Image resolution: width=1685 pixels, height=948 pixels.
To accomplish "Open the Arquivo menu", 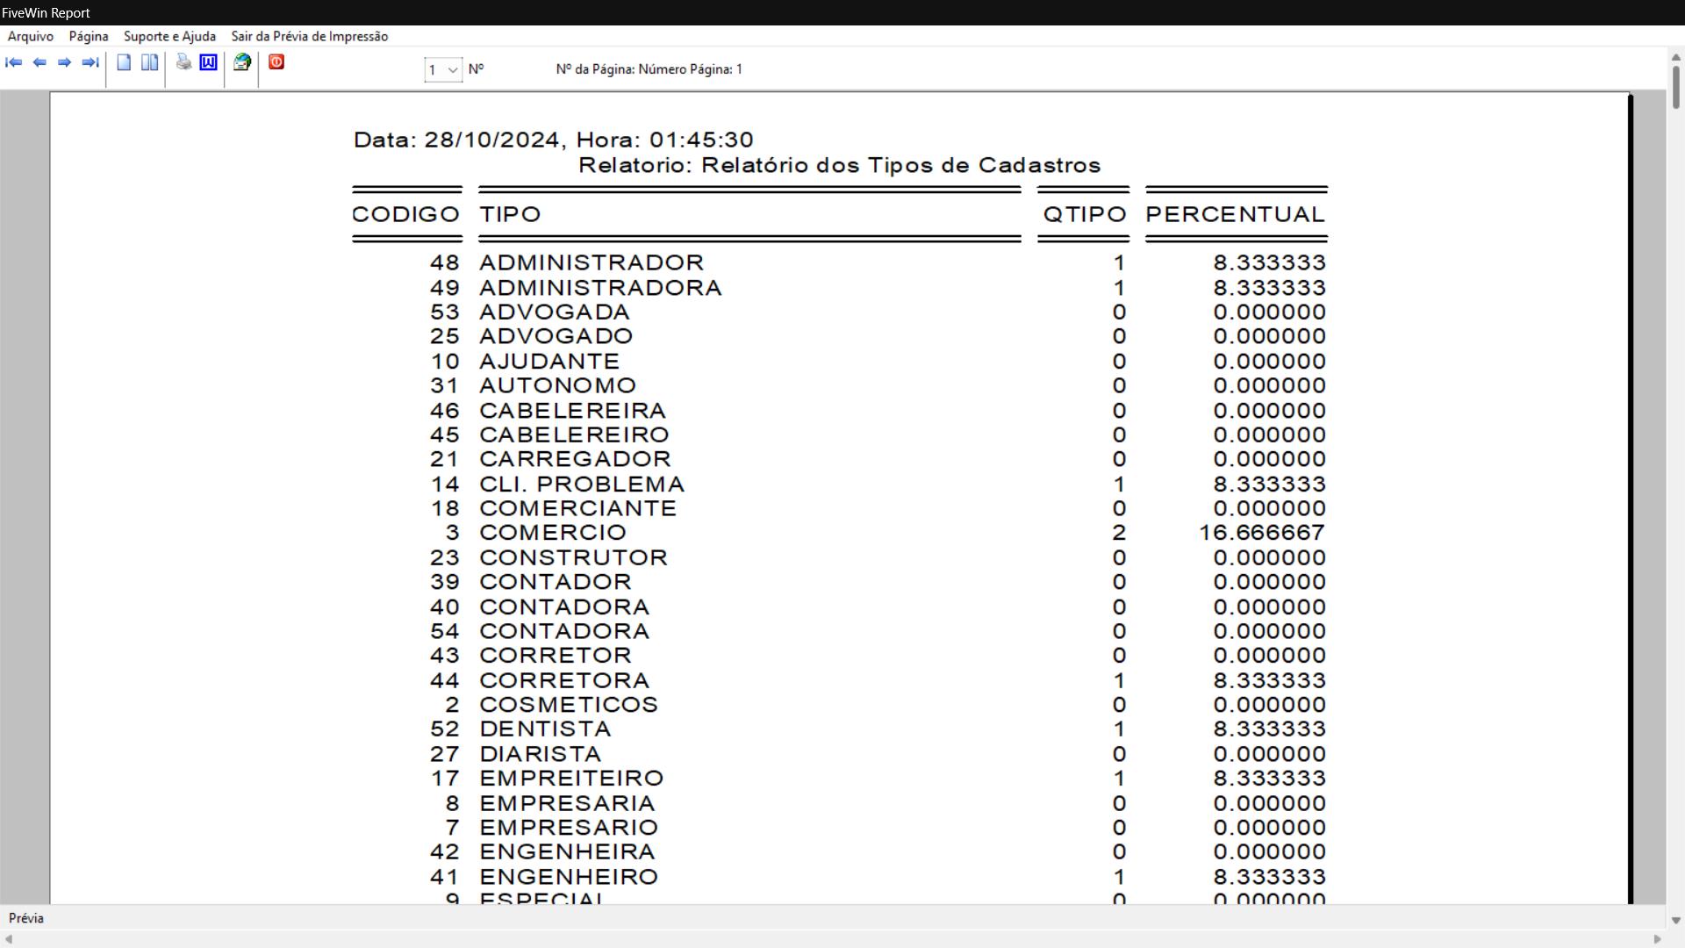I will click(x=31, y=36).
